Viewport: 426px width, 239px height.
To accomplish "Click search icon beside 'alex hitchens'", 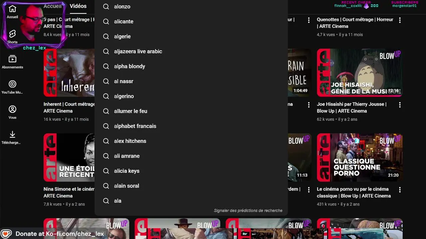I will tap(106, 141).
